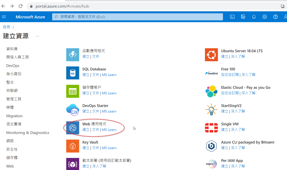Click the 首頁 breadcrumb link
The width and height of the screenshot is (287, 170).
click(6, 27)
